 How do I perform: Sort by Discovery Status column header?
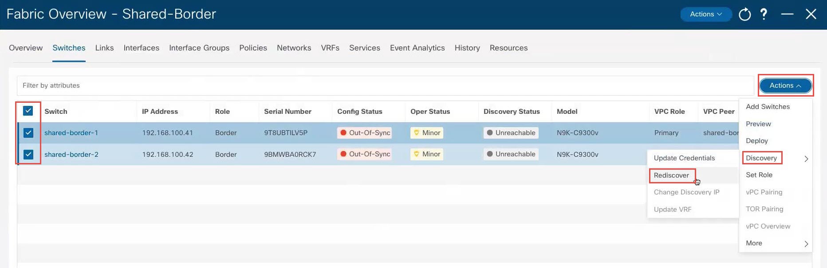pos(512,112)
